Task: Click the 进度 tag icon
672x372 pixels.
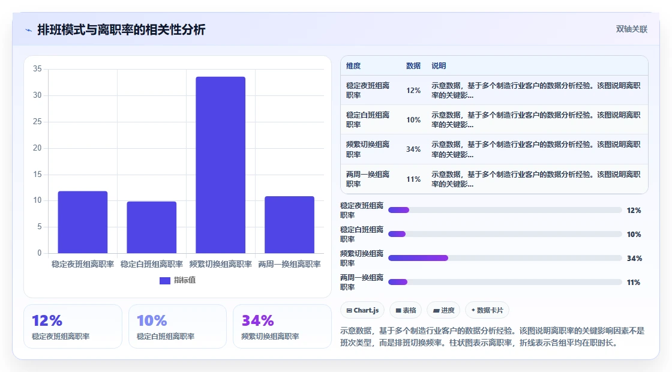Action: point(436,310)
